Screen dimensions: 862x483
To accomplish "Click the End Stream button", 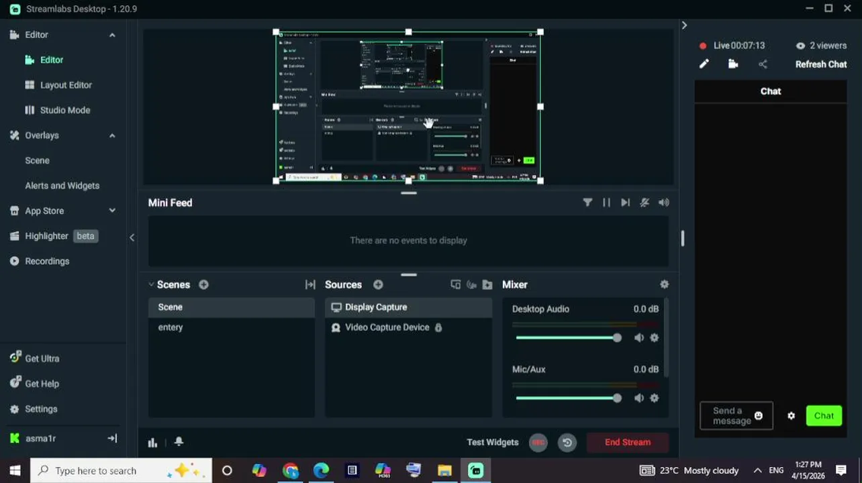I will click(628, 442).
